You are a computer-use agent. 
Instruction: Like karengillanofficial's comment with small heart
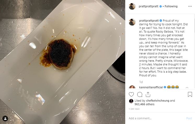pos(187,88)
